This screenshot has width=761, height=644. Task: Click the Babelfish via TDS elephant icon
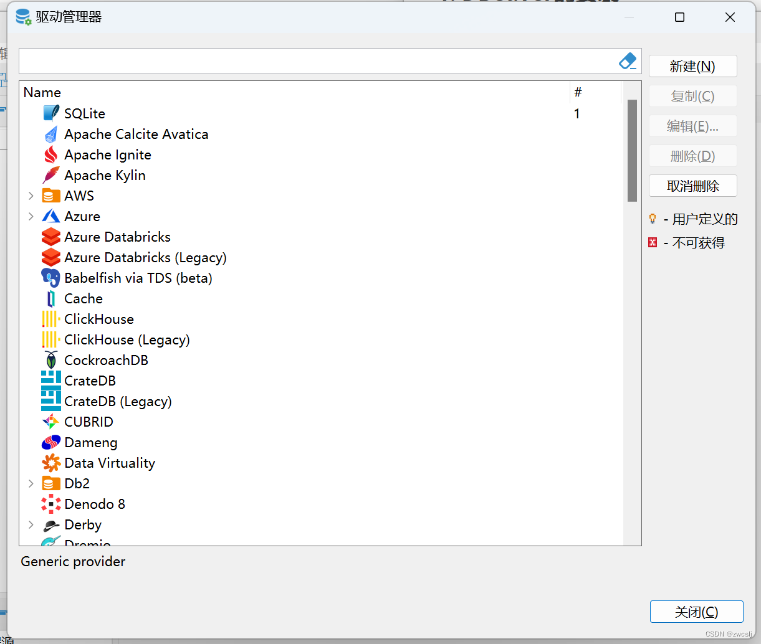click(51, 278)
